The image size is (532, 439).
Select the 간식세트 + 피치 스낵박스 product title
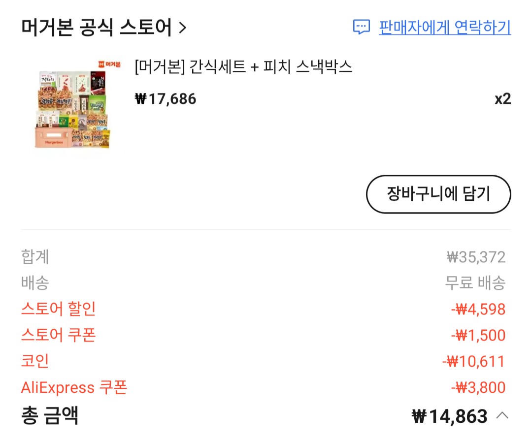pos(243,67)
